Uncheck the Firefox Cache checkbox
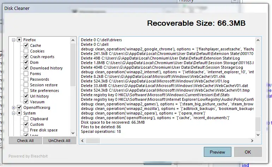This screenshot has height=167, width=272. 26,45
